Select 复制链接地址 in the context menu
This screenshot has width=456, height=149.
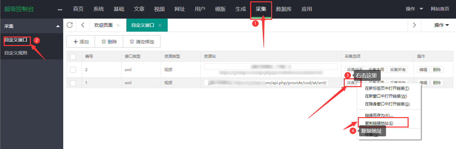[379, 123]
